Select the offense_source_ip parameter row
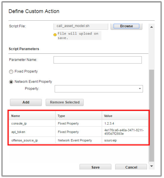The width and height of the screenshot is (164, 178). click(79, 140)
